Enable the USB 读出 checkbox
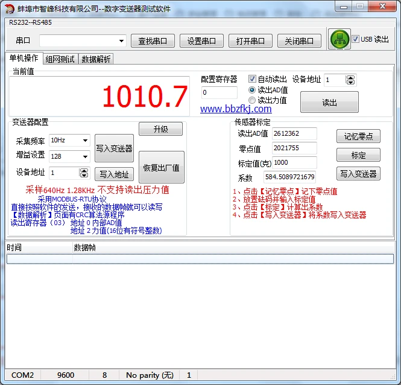Screen dimensions: 401x385 [356, 39]
